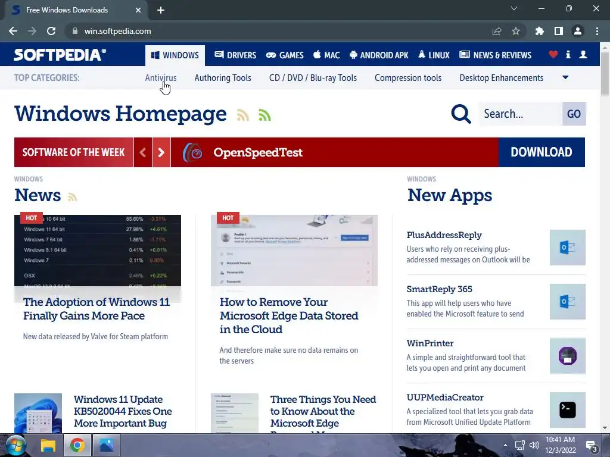Image resolution: width=610 pixels, height=457 pixels.
Task: Open the Desktop Enhancements category
Action: (x=502, y=78)
